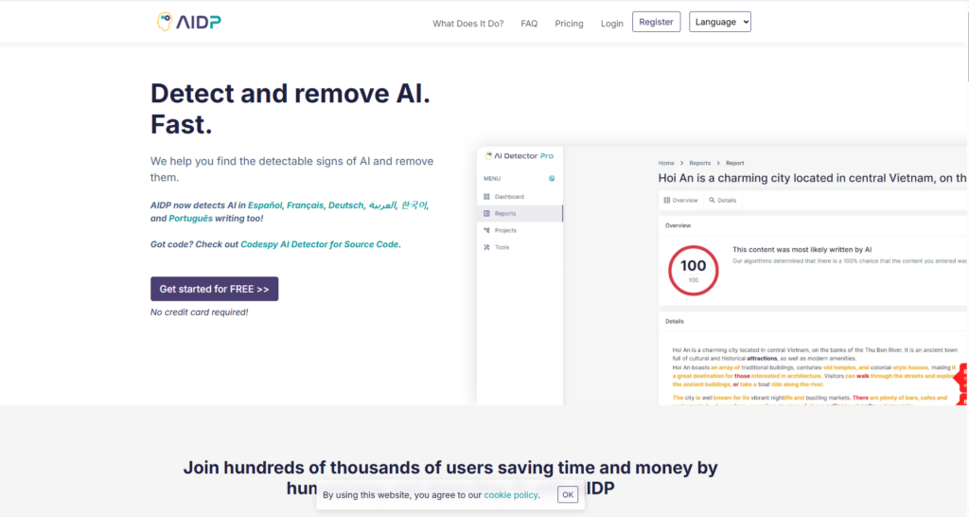Go to the FAQ section
This screenshot has width=969, height=517.
click(529, 24)
